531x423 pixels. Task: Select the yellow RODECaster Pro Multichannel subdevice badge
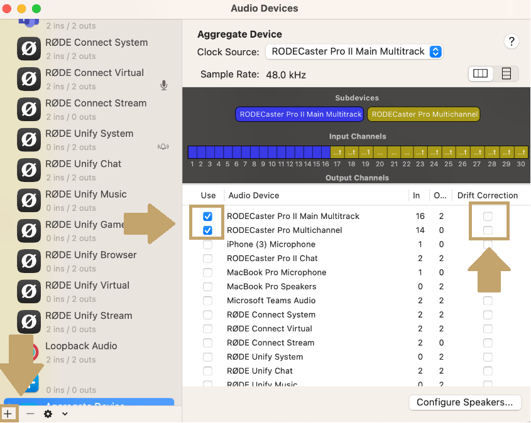[x=424, y=114]
